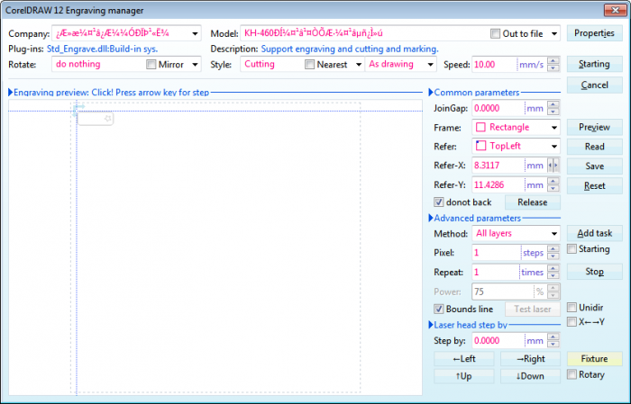Collapse the Laser head step by arrow
631x404 pixels.
pyautogui.click(x=431, y=325)
